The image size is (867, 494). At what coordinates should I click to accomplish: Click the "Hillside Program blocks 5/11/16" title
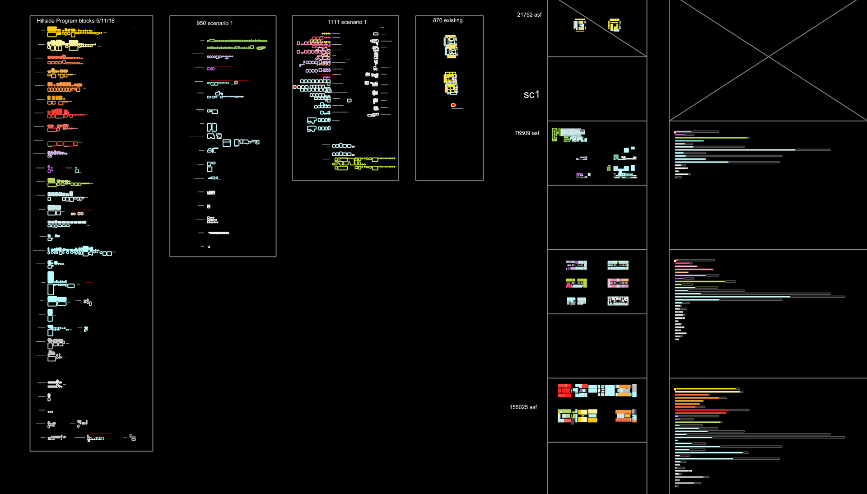pyautogui.click(x=75, y=21)
